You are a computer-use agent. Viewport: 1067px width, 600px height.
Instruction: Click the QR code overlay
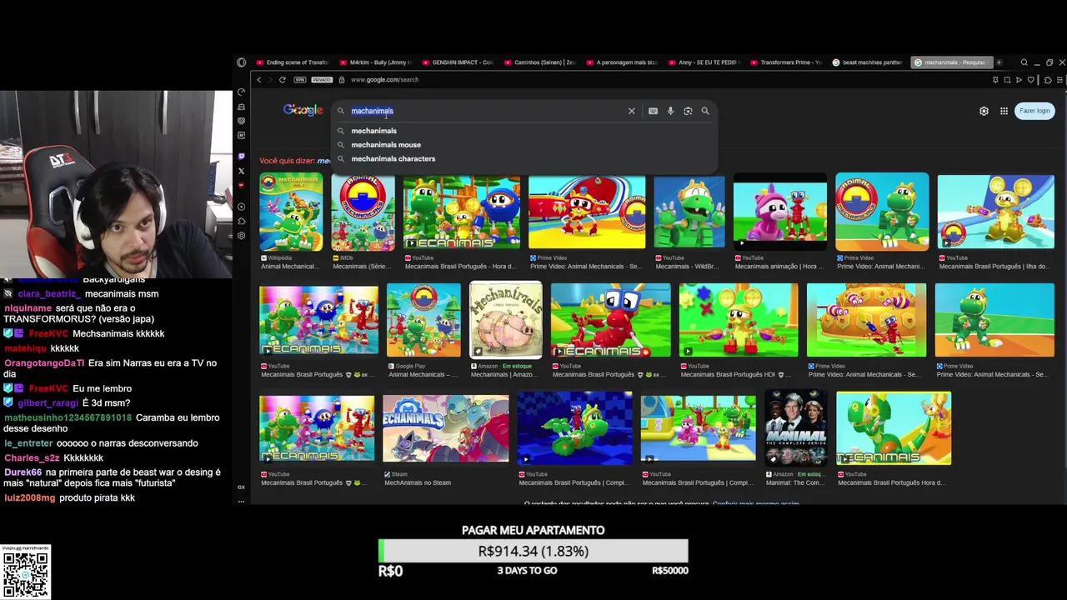[x=25, y=572]
